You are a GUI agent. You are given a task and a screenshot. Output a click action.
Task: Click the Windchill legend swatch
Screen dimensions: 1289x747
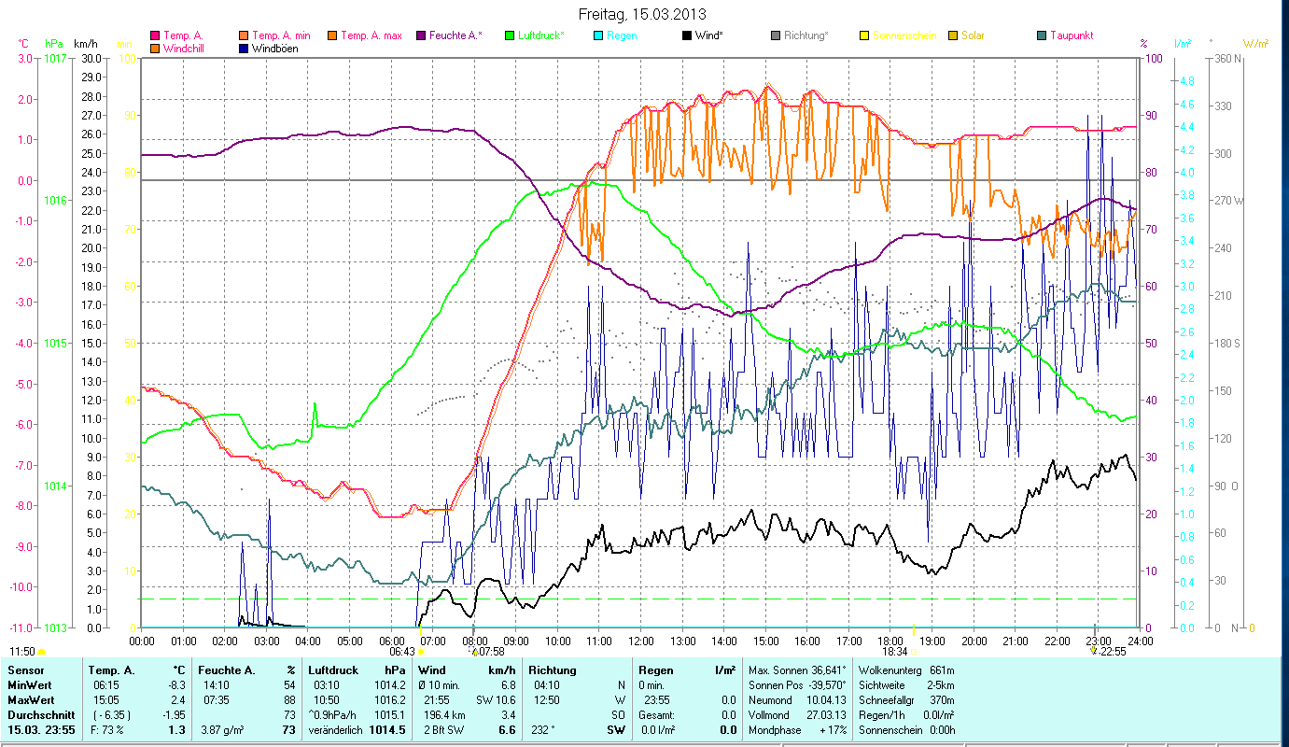coord(155,49)
